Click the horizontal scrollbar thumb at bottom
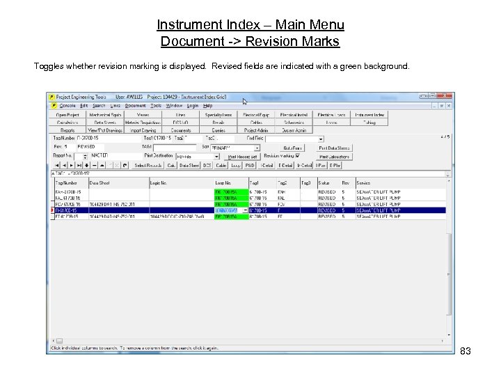The image size is (501, 376). (x=59, y=341)
